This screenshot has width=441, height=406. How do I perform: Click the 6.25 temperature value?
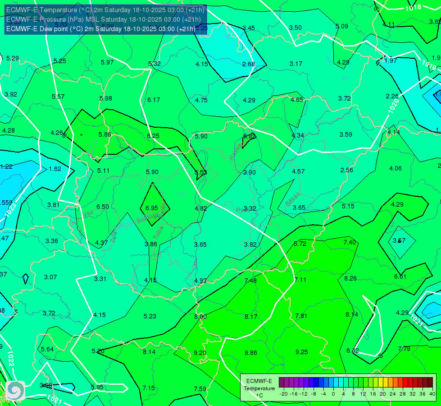(153, 136)
